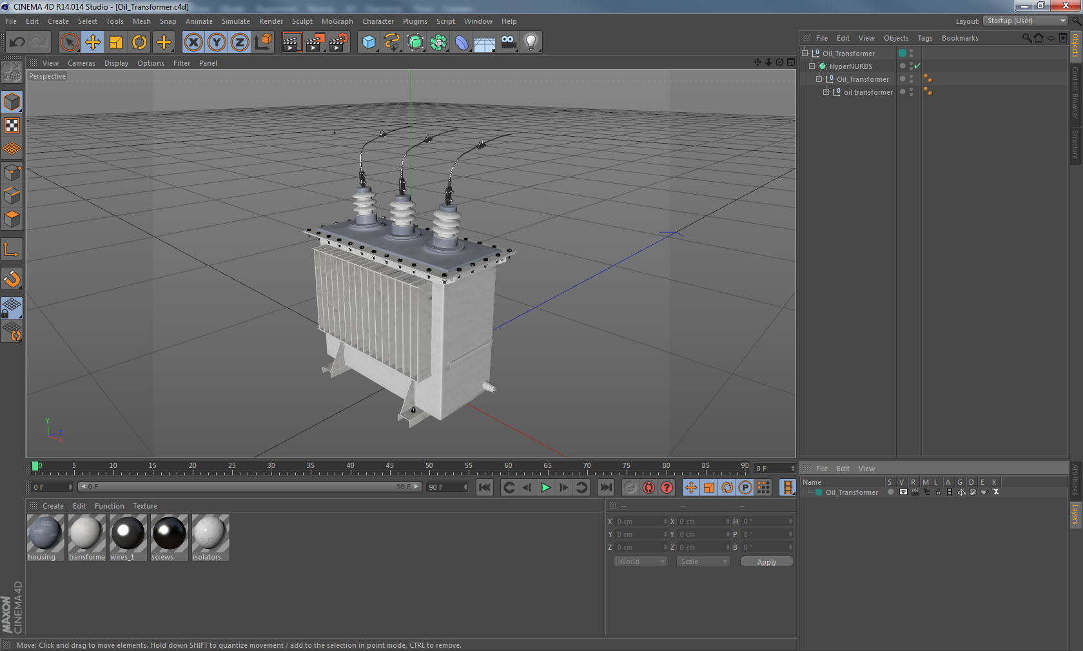The height and width of the screenshot is (651, 1083).
Task: Open the Array modeling objects
Action: click(x=439, y=43)
